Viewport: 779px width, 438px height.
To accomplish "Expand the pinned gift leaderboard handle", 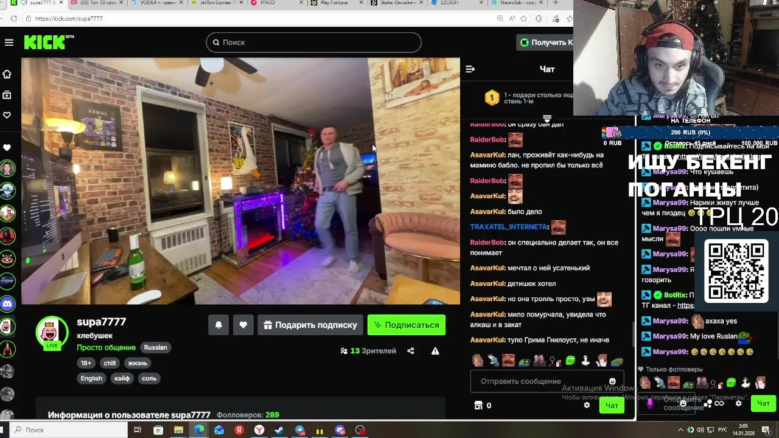I will coord(547,118).
